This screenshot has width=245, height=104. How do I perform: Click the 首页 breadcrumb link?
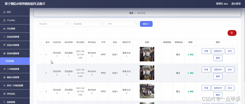click(131, 13)
